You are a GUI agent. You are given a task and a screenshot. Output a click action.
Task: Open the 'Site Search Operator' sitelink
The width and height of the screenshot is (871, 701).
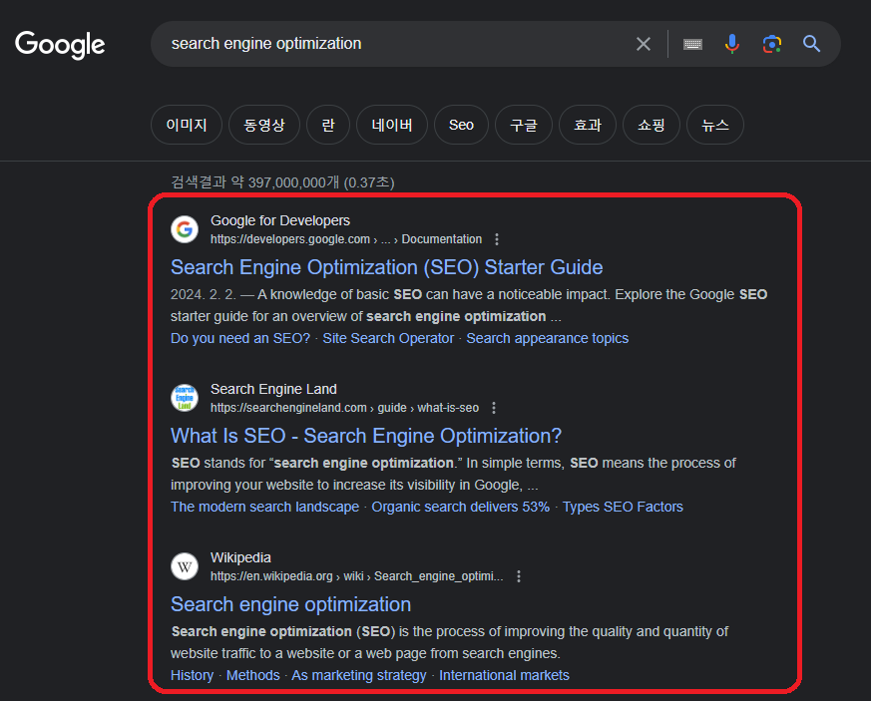(x=388, y=338)
